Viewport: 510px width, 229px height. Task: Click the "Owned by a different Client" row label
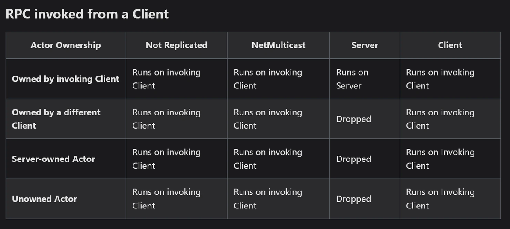[x=56, y=119]
